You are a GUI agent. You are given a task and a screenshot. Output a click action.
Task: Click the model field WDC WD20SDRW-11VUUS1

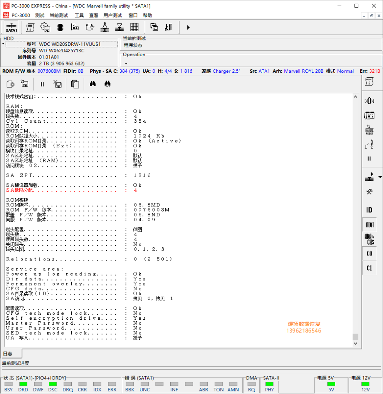[62, 44]
